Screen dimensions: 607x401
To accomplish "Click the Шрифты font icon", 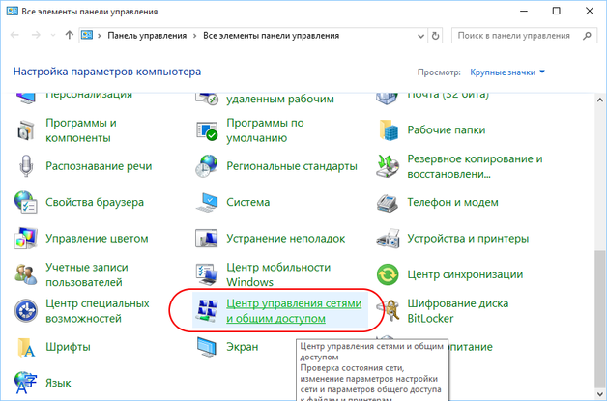I will (27, 346).
